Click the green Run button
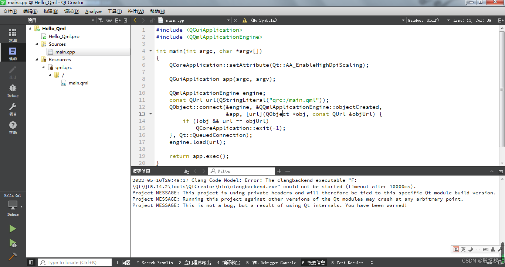Viewport: 505px width, 267px height. pyautogui.click(x=13, y=229)
